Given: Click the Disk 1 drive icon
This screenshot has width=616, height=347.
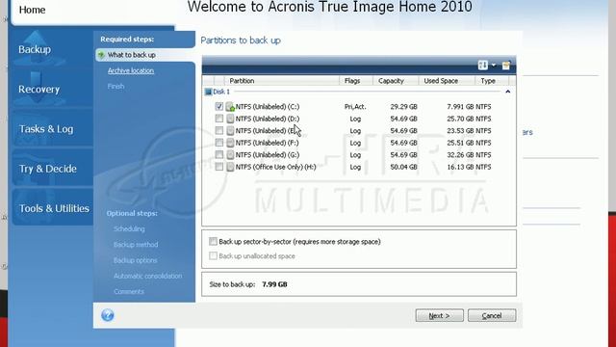Looking at the screenshot, I should [208, 92].
